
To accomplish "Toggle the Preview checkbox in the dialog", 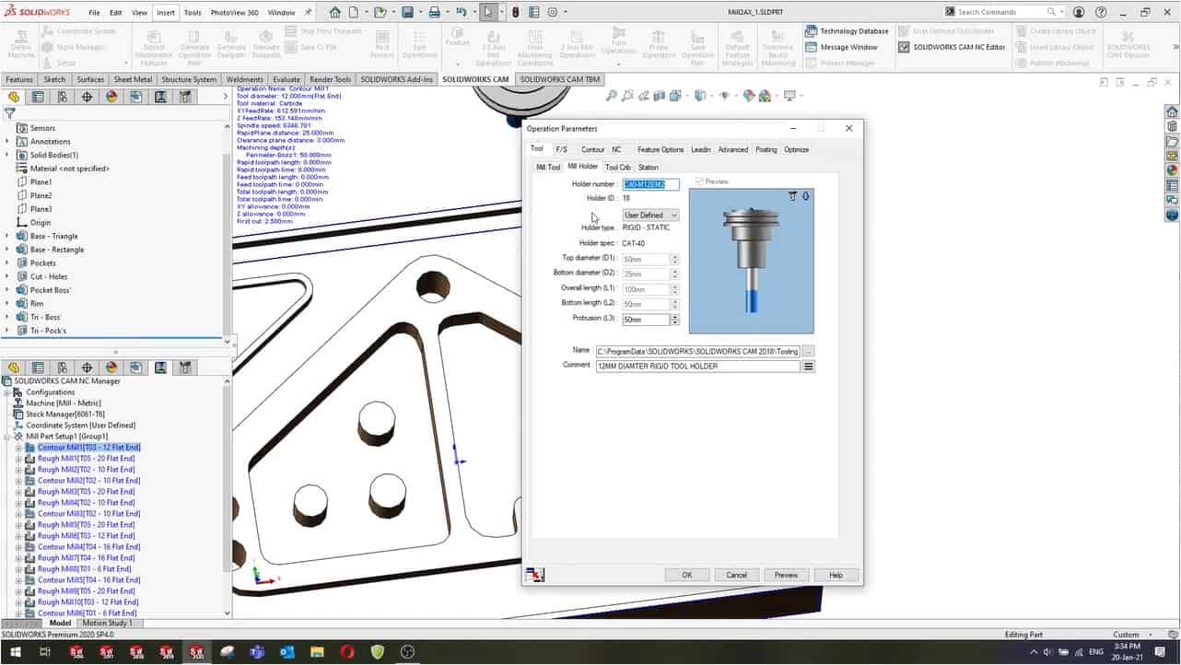I will [x=699, y=181].
